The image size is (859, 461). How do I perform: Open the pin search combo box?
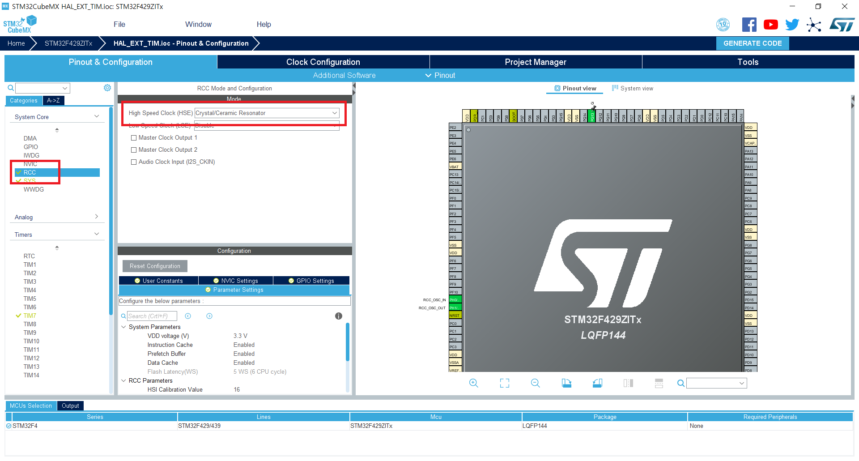tap(717, 383)
